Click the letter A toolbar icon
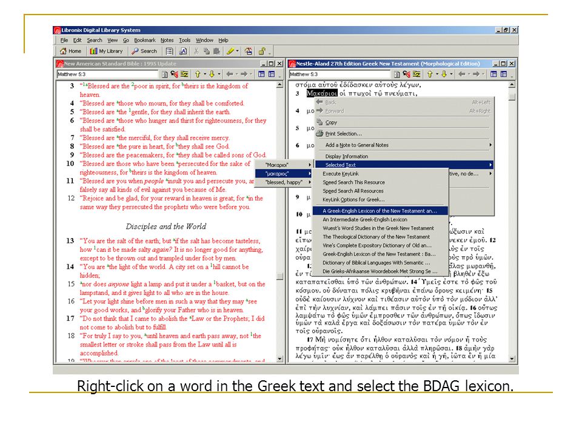 [x=183, y=51]
